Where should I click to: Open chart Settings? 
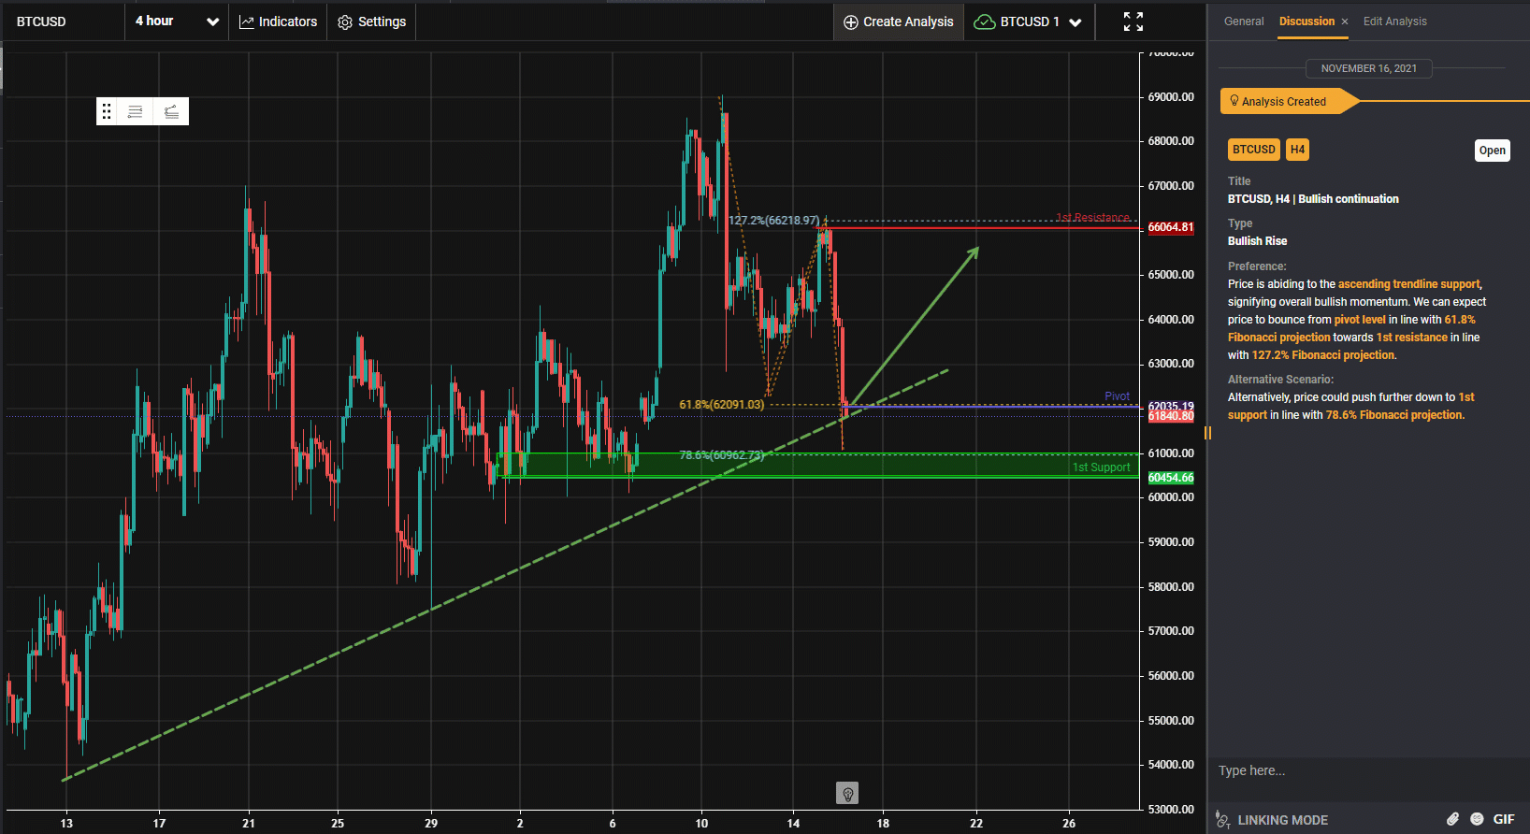pos(371,22)
